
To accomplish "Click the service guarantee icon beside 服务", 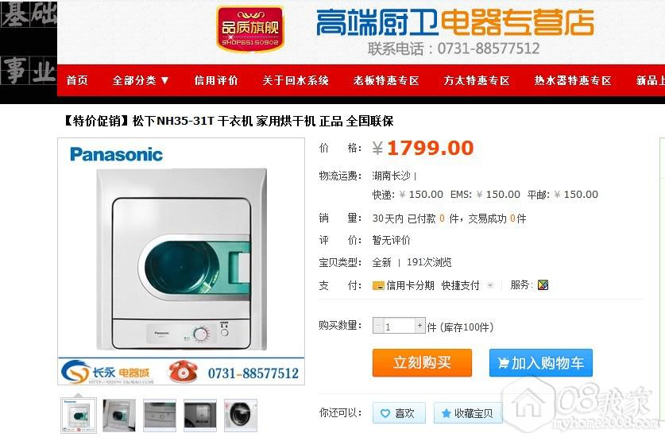I will click(543, 285).
